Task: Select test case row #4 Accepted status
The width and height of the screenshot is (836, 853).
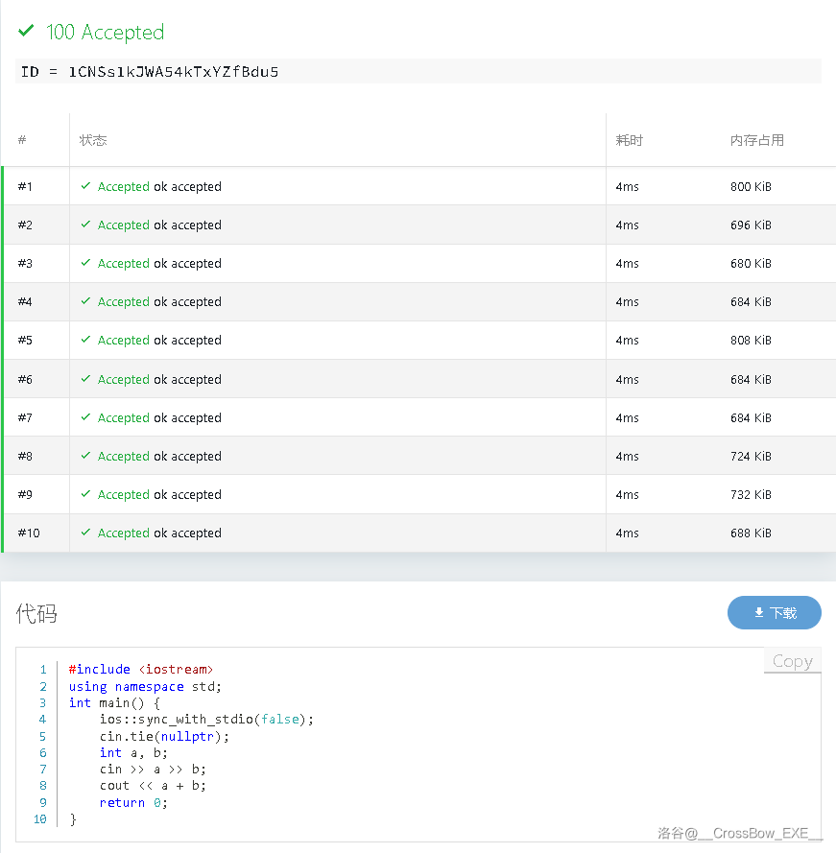Action: (x=124, y=302)
